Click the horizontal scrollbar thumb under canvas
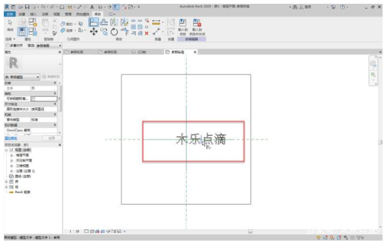387x245 pixels. click(250, 231)
